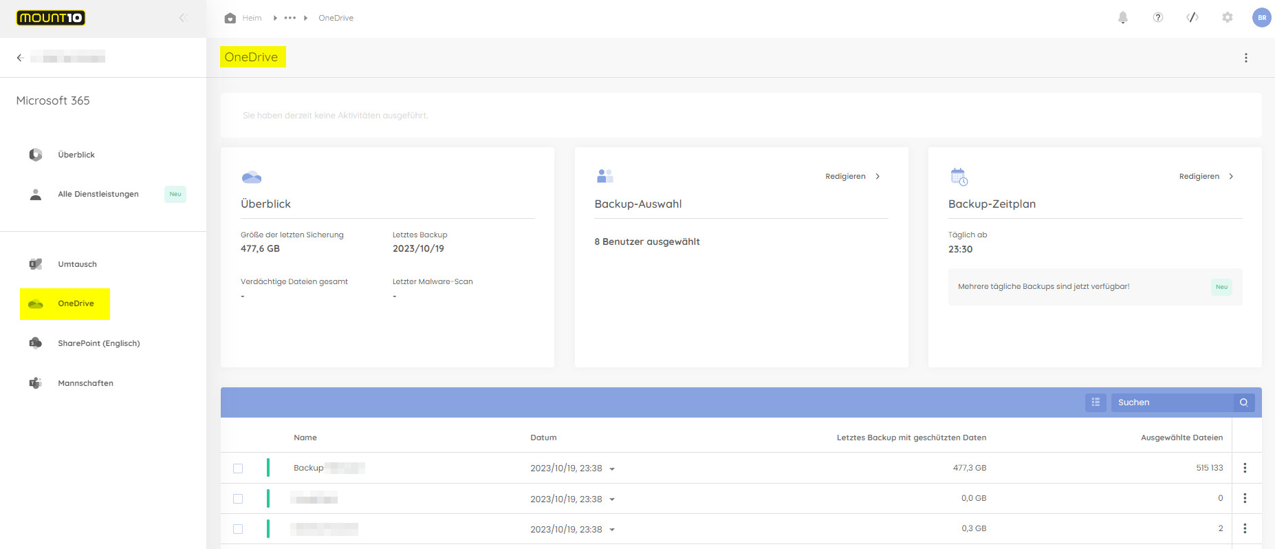Click the developer code icon
Screen dimensions: 1275x549
point(1192,18)
